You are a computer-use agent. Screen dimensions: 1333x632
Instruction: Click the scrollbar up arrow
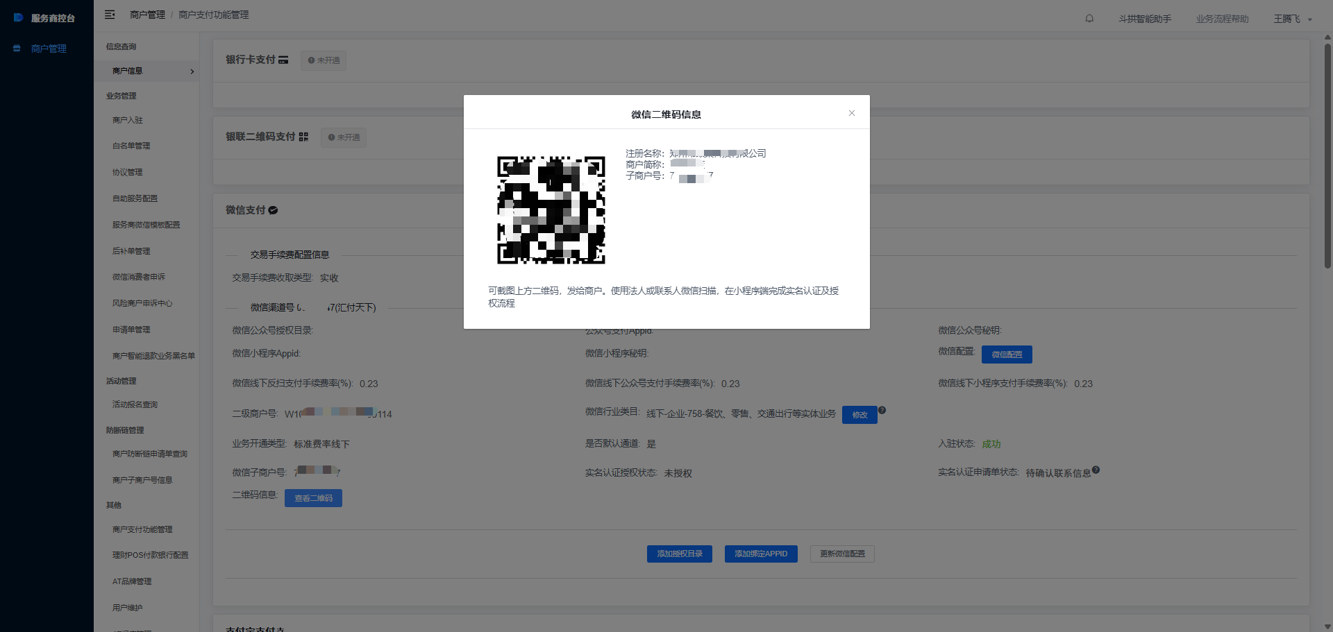tap(1327, 37)
